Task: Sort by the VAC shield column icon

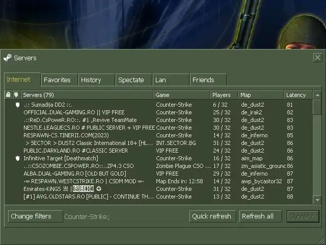Action: [16, 95]
